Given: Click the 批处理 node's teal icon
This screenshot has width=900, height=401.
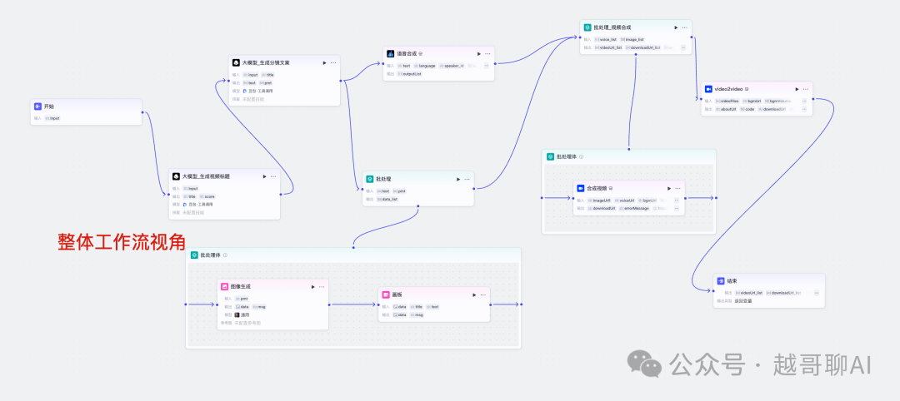Looking at the screenshot, I should [370, 179].
